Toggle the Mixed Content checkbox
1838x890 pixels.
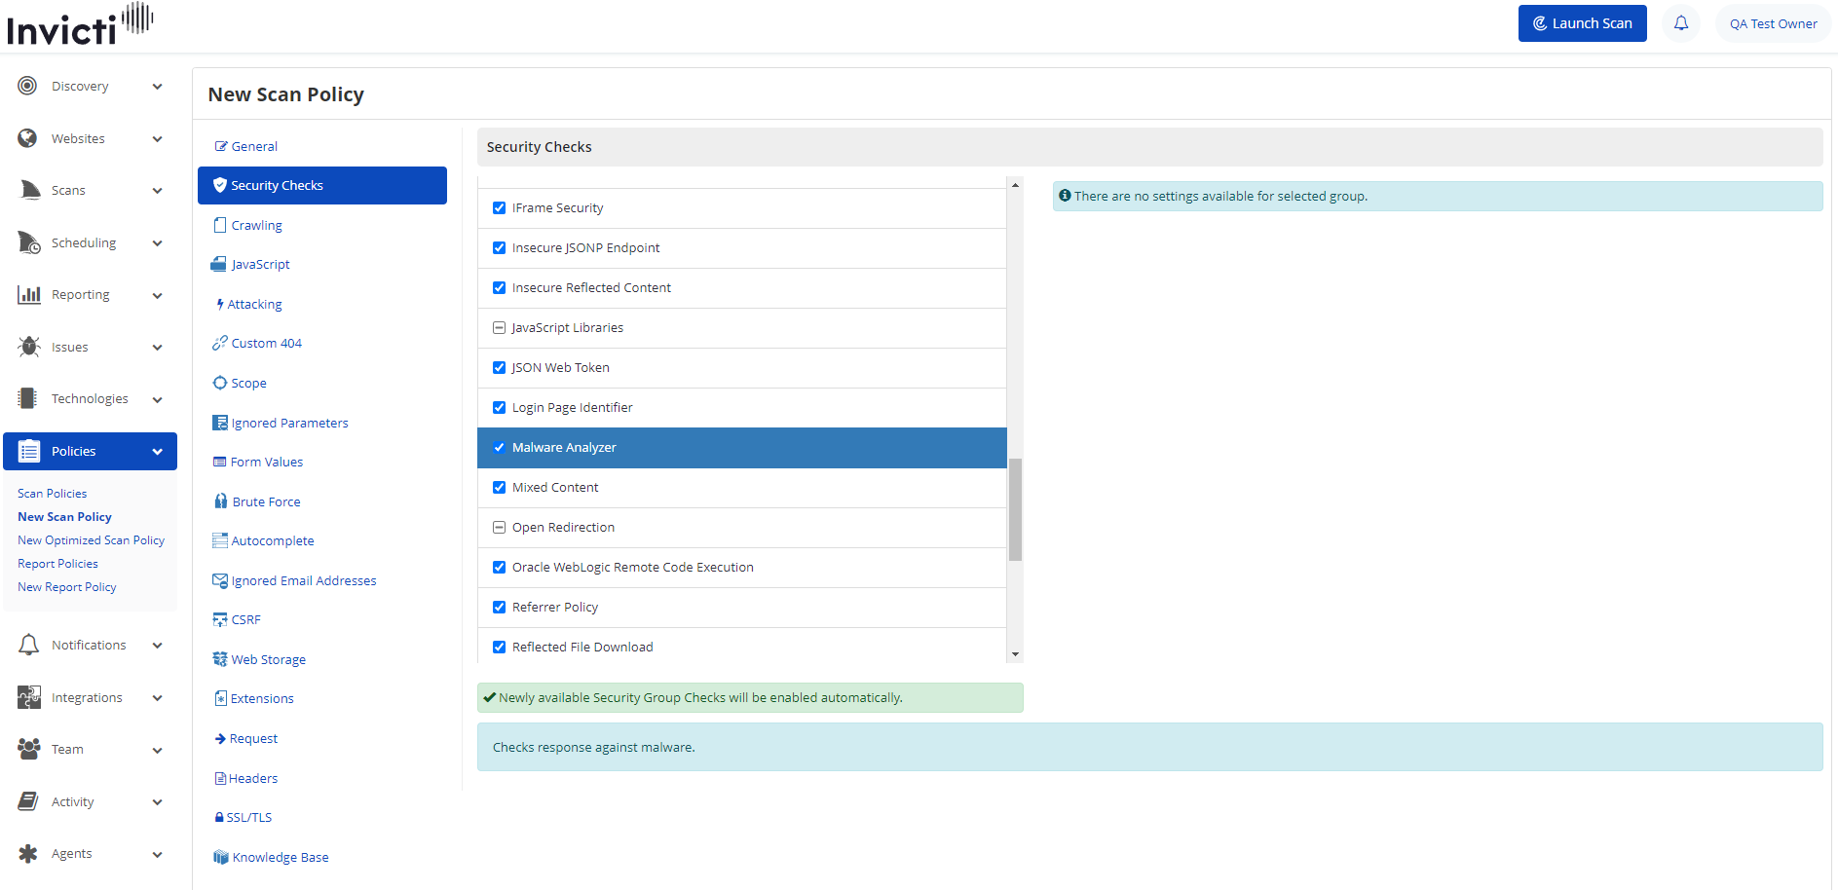pos(499,487)
